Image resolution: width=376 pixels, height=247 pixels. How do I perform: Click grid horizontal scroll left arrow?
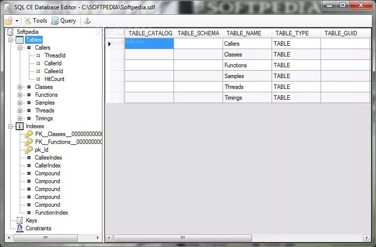pyautogui.click(x=109, y=238)
